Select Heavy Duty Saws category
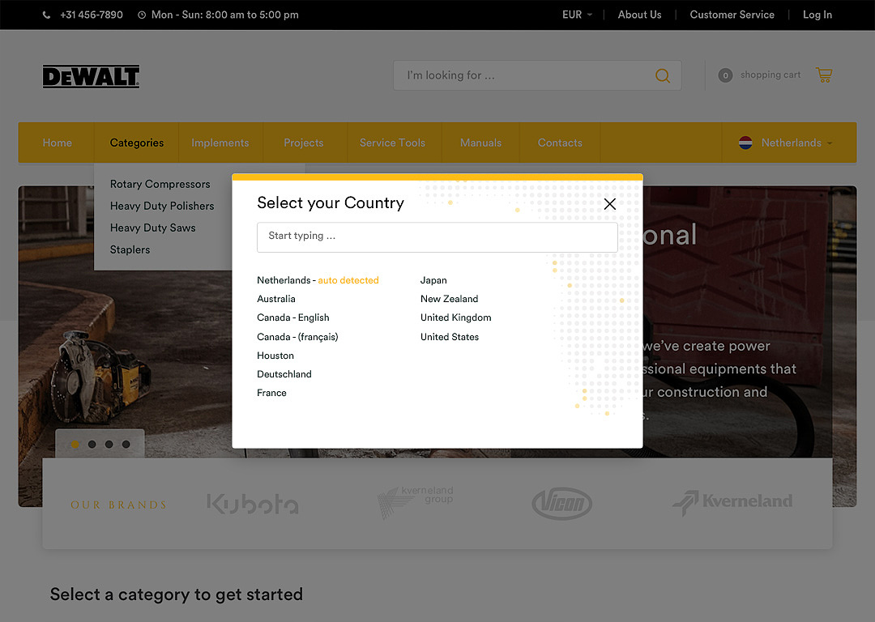Image resolution: width=875 pixels, height=622 pixels. click(x=153, y=228)
